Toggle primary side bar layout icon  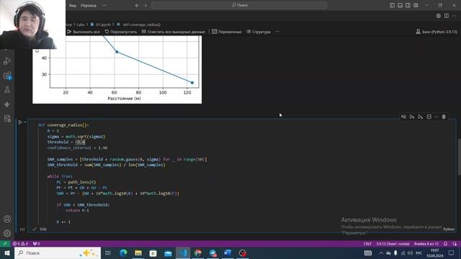click(392, 5)
